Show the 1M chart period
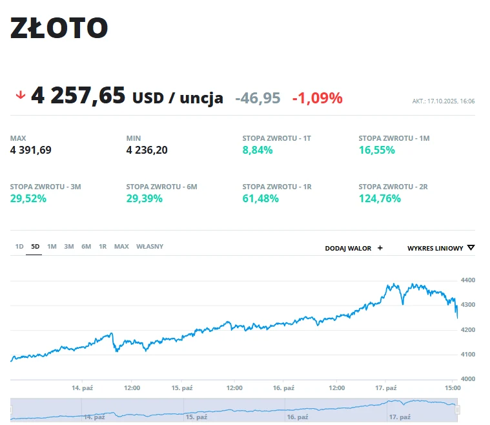The width and height of the screenshot is (490, 425). point(52,246)
